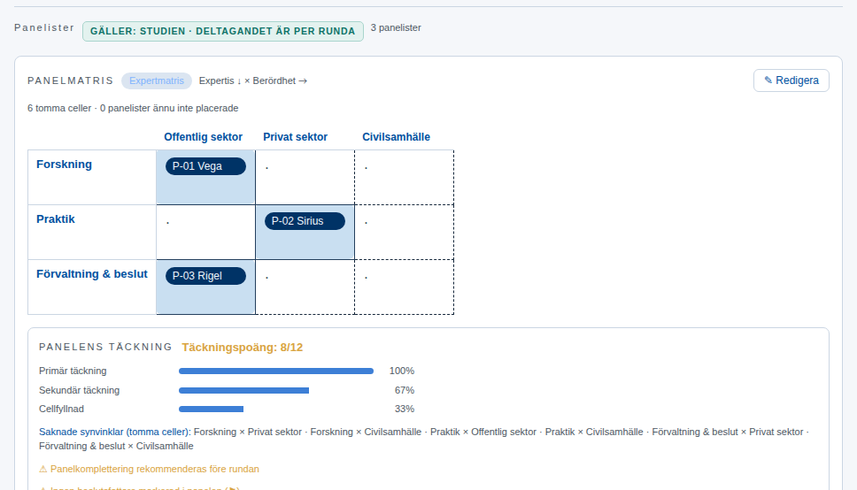Click the Cellfyllnad progress bar
Screen dimensions: 857x490
click(x=276, y=410)
